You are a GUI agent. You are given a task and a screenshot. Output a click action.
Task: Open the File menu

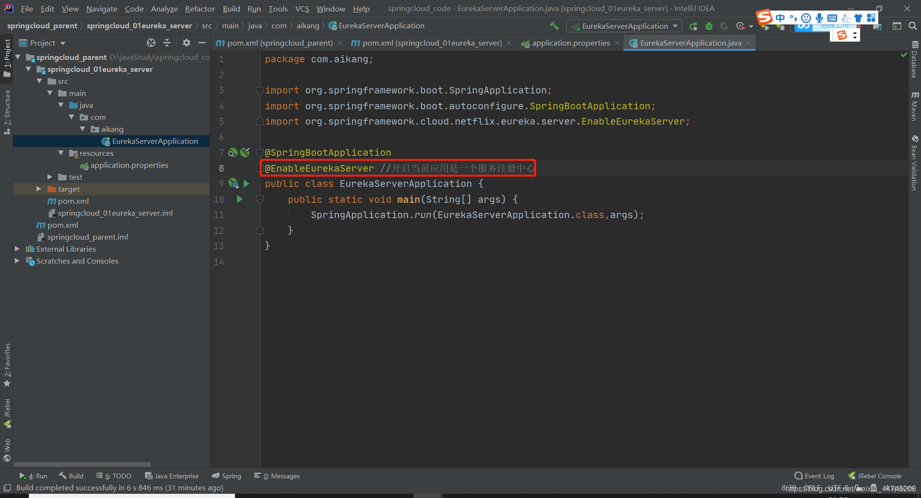(27, 9)
